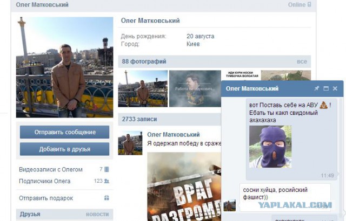Open Подписчики Олега link
The width and height of the screenshot is (346, 221).
click(x=45, y=181)
